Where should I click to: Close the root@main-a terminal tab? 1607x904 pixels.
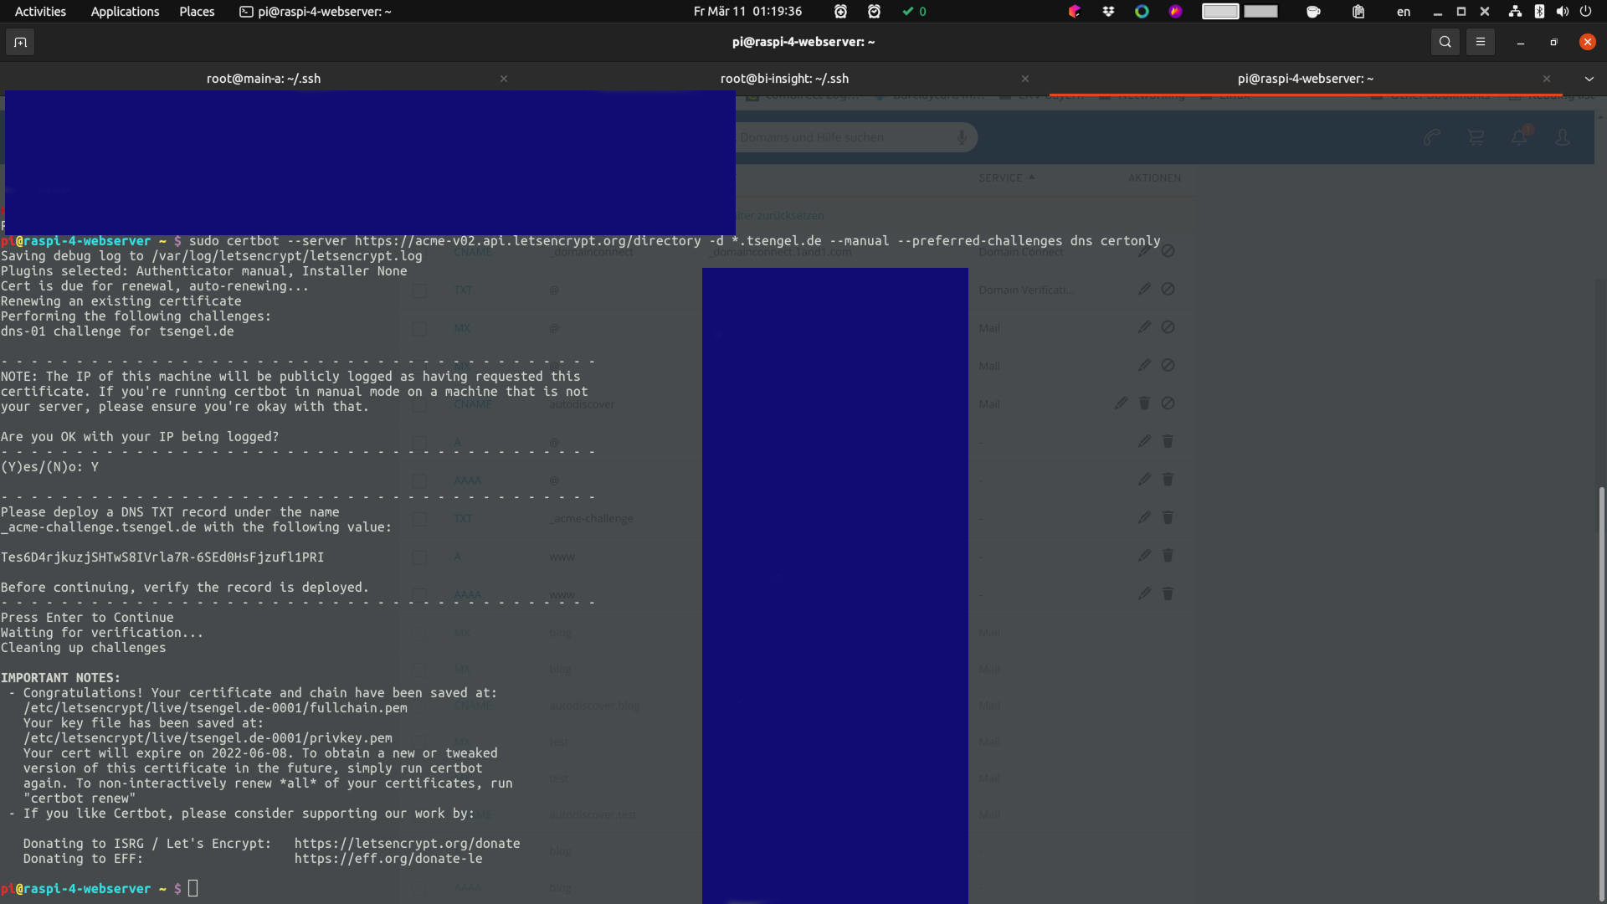[x=504, y=79]
